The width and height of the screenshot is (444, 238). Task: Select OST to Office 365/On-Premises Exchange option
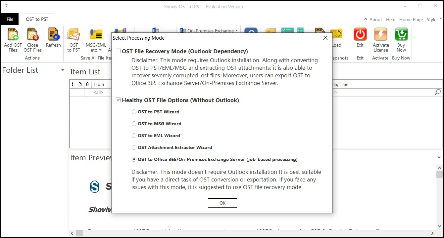point(134,159)
